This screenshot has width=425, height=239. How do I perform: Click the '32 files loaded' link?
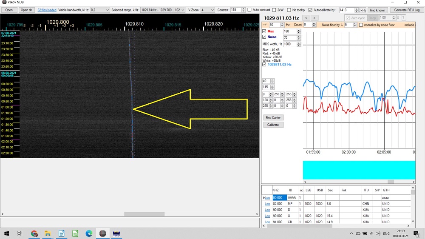[x=47, y=10]
